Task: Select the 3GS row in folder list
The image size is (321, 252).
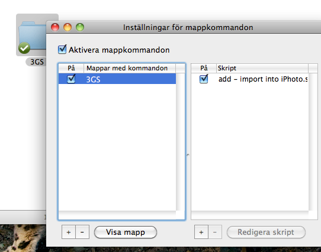Action: (117, 79)
